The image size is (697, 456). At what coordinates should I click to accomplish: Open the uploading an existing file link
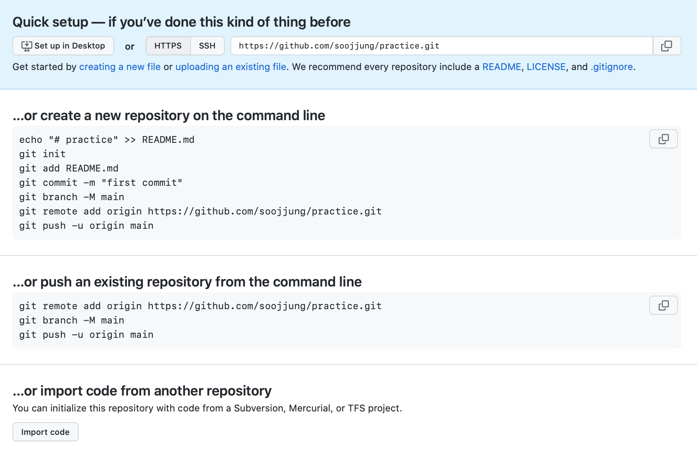[x=231, y=66]
